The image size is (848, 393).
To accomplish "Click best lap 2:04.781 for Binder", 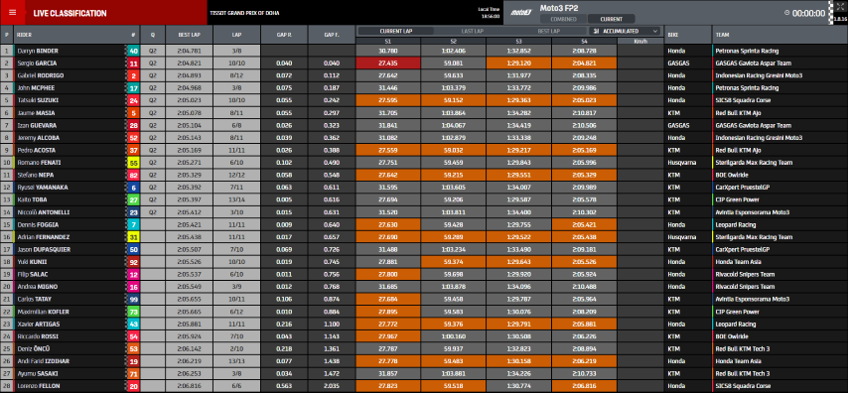I will coord(190,51).
